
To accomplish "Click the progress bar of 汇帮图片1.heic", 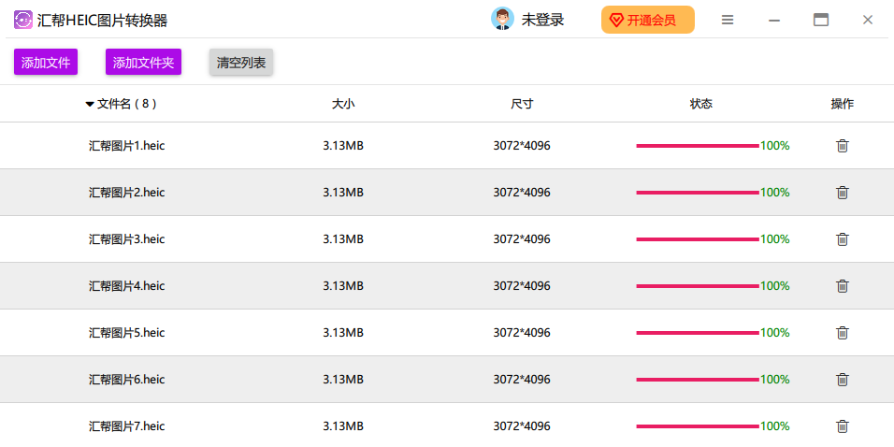I will (x=697, y=146).
